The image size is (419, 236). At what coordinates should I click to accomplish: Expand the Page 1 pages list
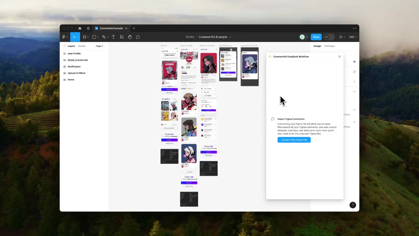(100, 46)
